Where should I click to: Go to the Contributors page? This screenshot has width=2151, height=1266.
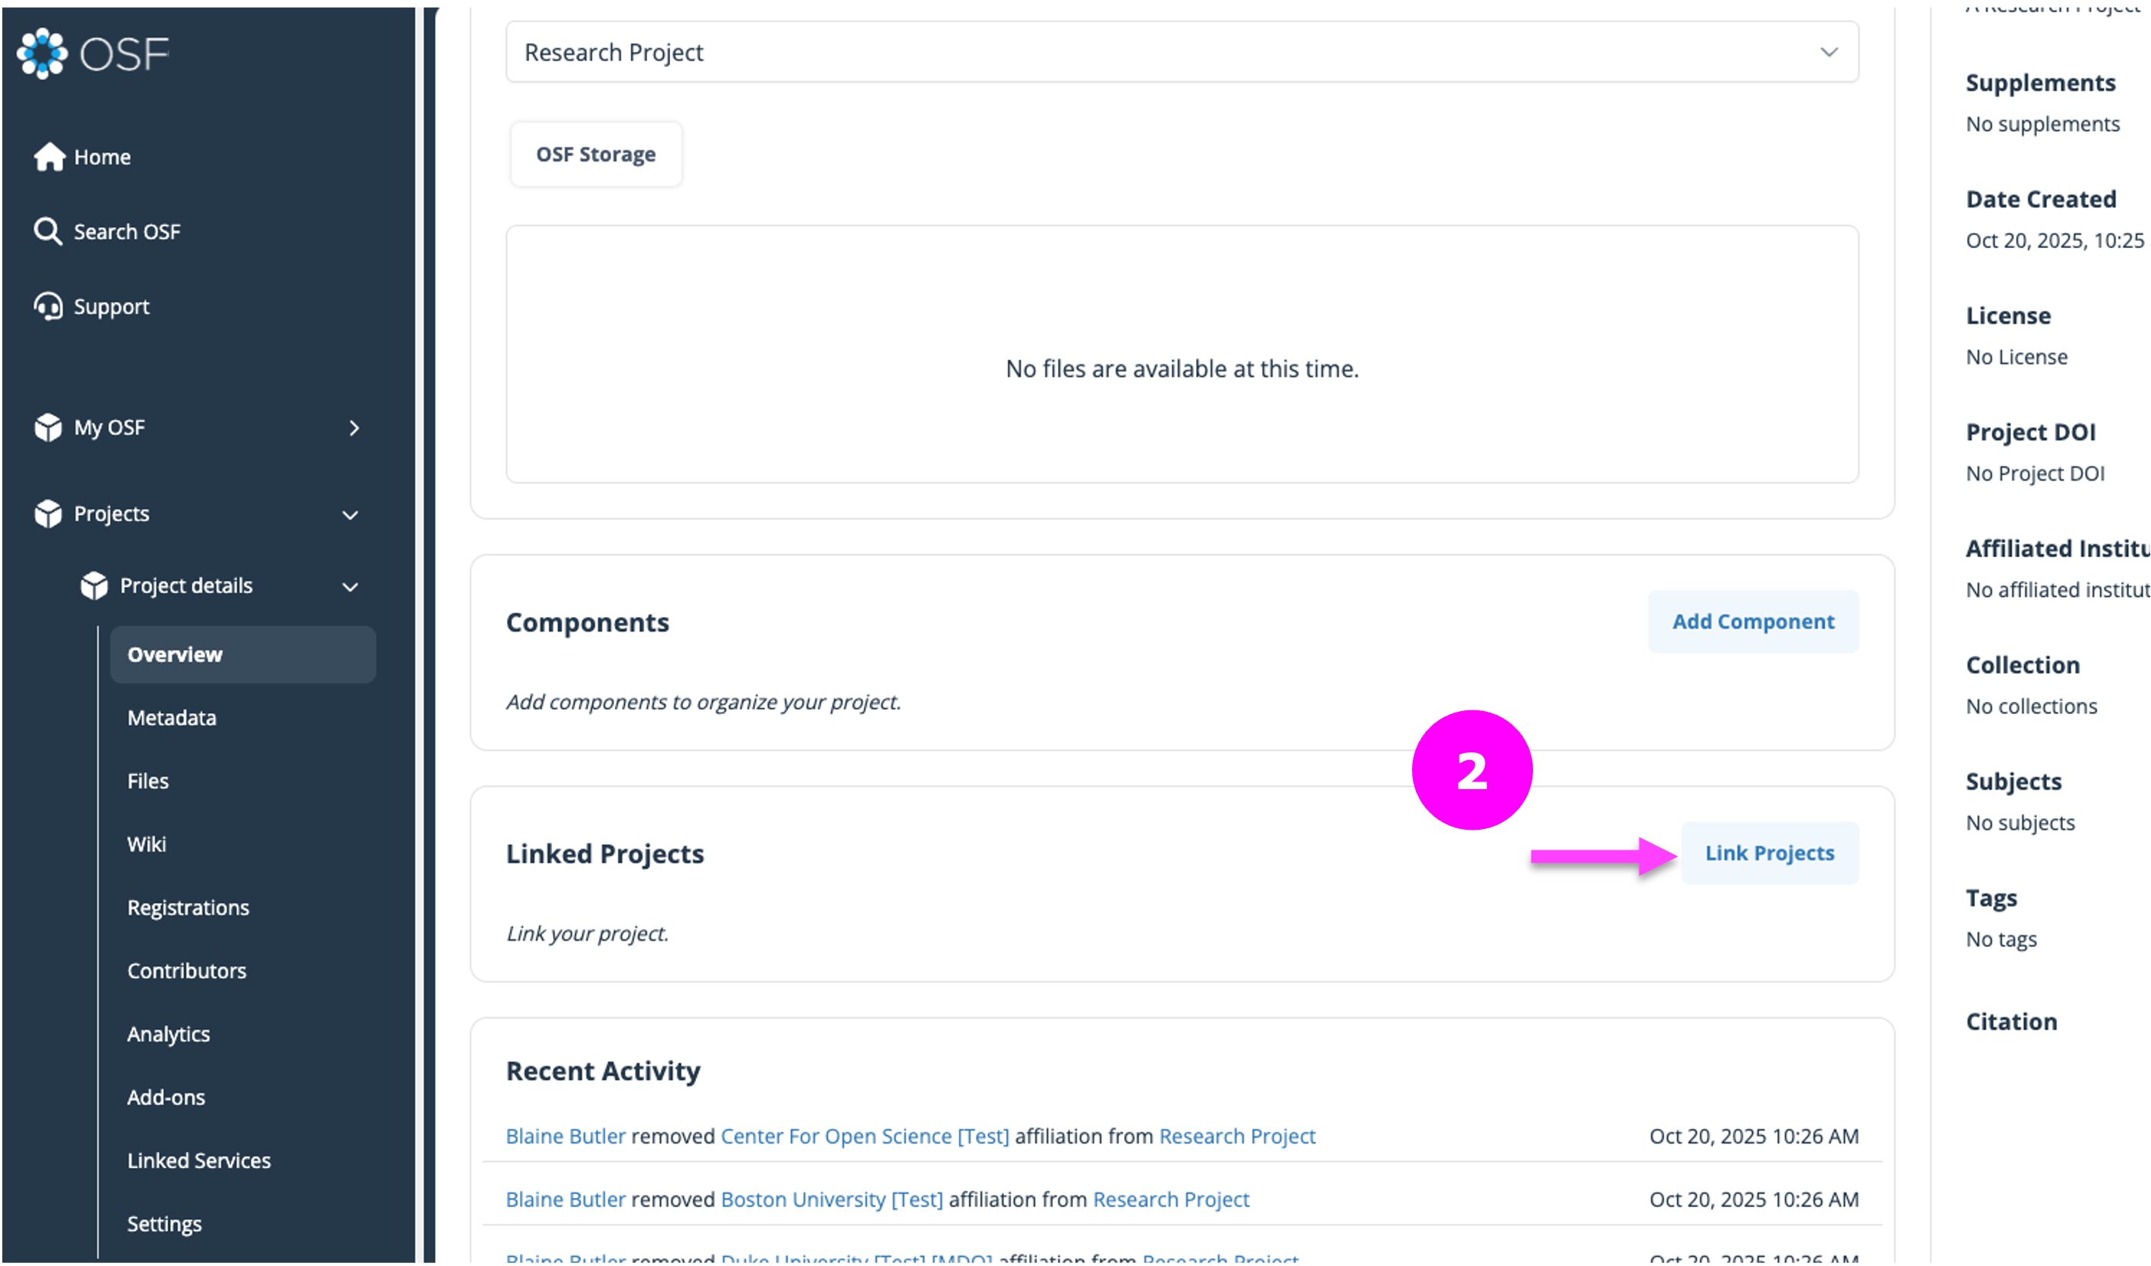(x=186, y=971)
